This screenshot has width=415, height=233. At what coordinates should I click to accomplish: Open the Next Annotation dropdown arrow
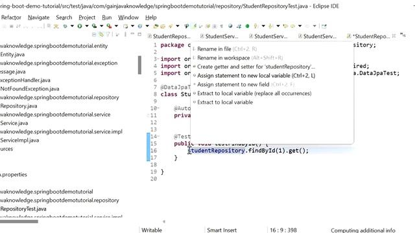point(263,26)
